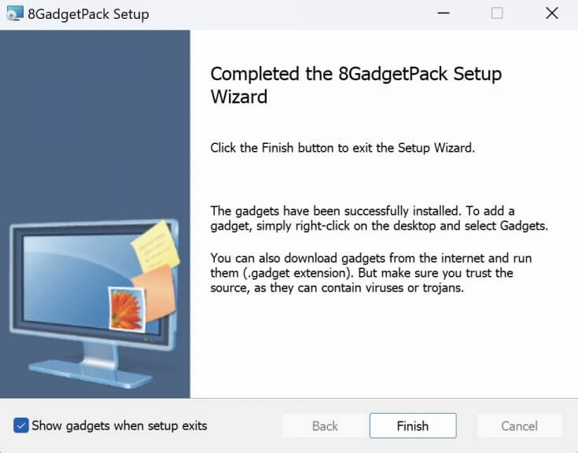Click the "Completed the 8GadgetPack Setup Wizard" heading
578x453 pixels.
[x=355, y=85]
